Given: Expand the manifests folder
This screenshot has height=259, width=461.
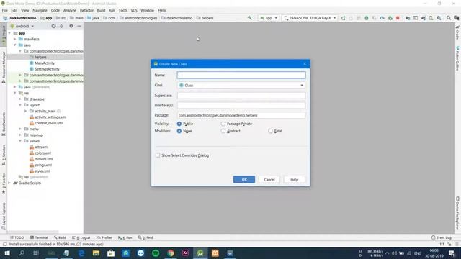Looking at the screenshot, I should (x=15, y=39).
